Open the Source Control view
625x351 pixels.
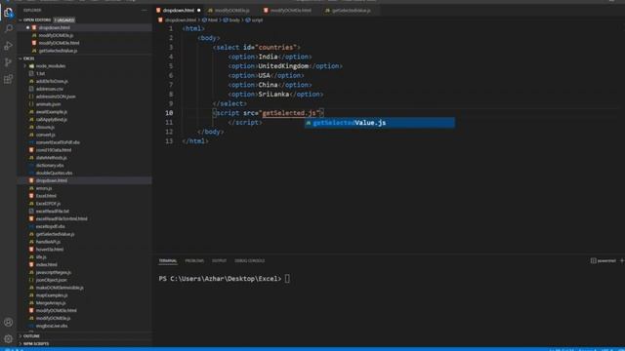(8, 62)
